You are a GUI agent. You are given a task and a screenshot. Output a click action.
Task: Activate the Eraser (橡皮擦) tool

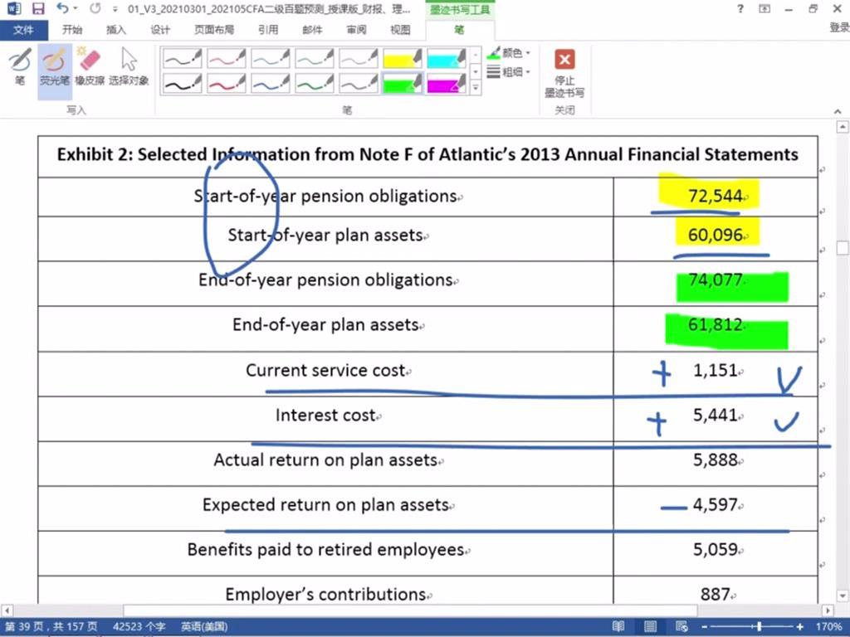[88, 66]
